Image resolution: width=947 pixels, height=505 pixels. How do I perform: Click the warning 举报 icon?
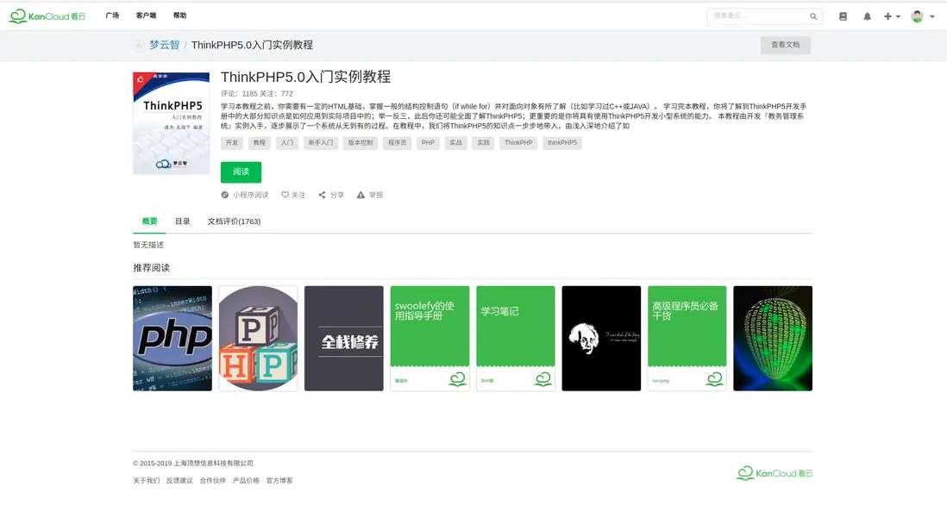click(x=361, y=195)
